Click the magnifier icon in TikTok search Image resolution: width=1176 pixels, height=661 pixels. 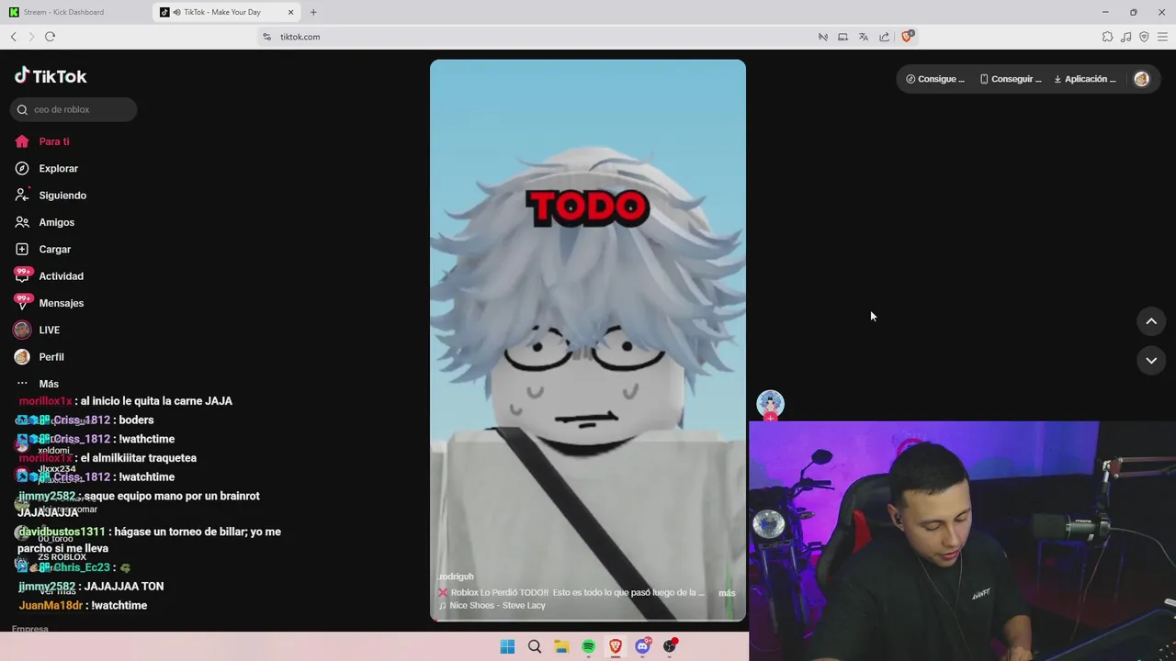pos(22,109)
